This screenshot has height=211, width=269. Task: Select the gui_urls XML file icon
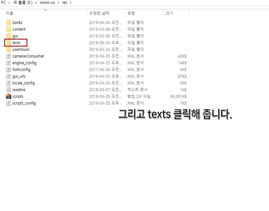pyautogui.click(x=9, y=76)
